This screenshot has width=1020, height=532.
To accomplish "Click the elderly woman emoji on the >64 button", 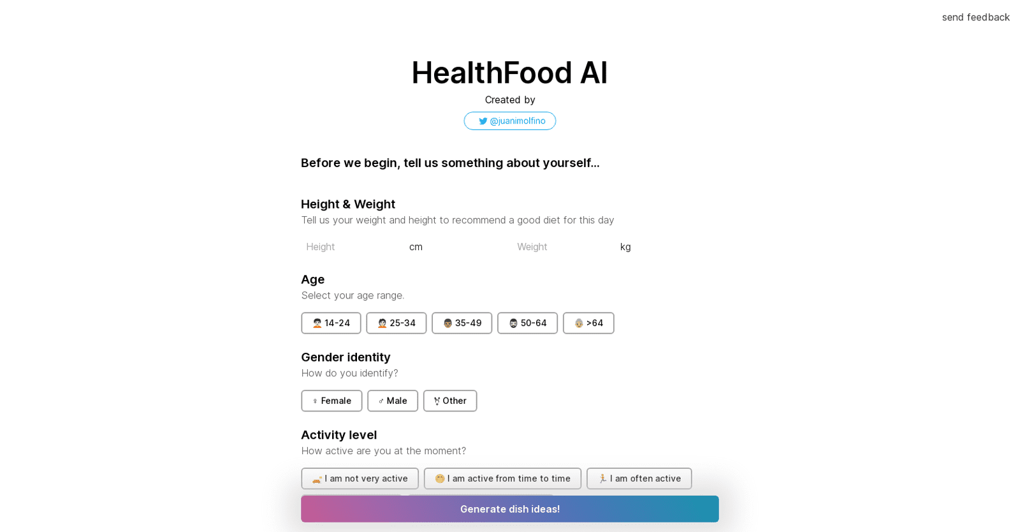I will 578,323.
